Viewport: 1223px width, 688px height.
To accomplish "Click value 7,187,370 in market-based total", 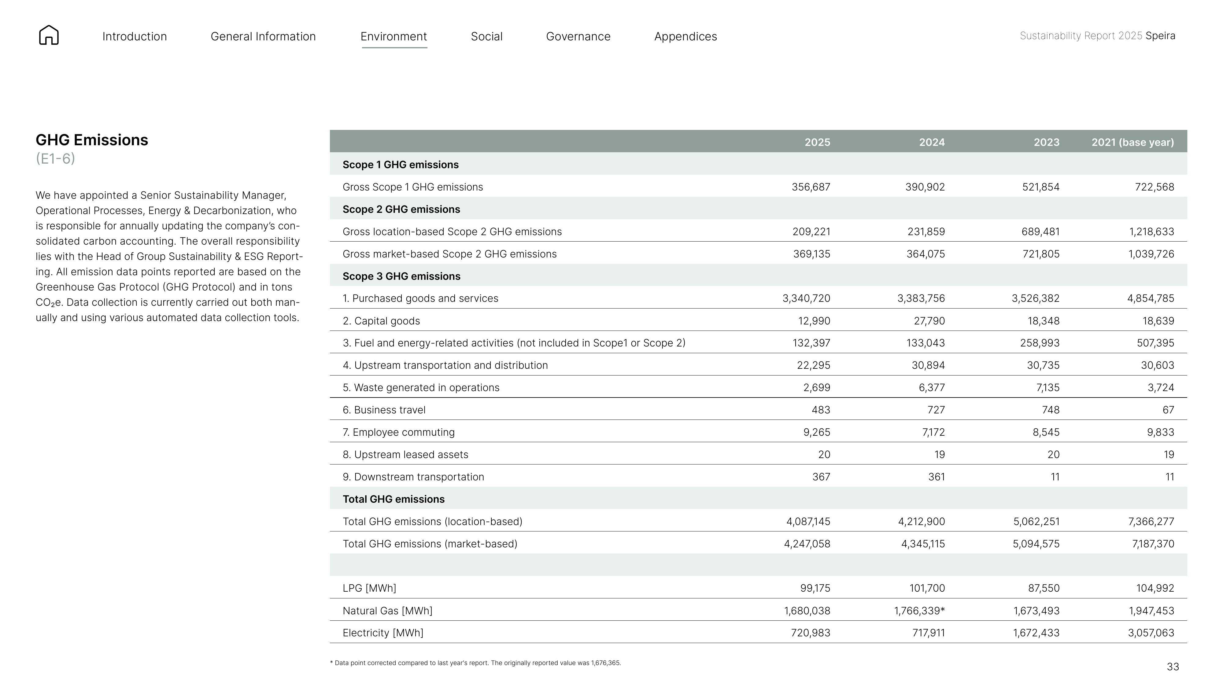I will [x=1153, y=544].
